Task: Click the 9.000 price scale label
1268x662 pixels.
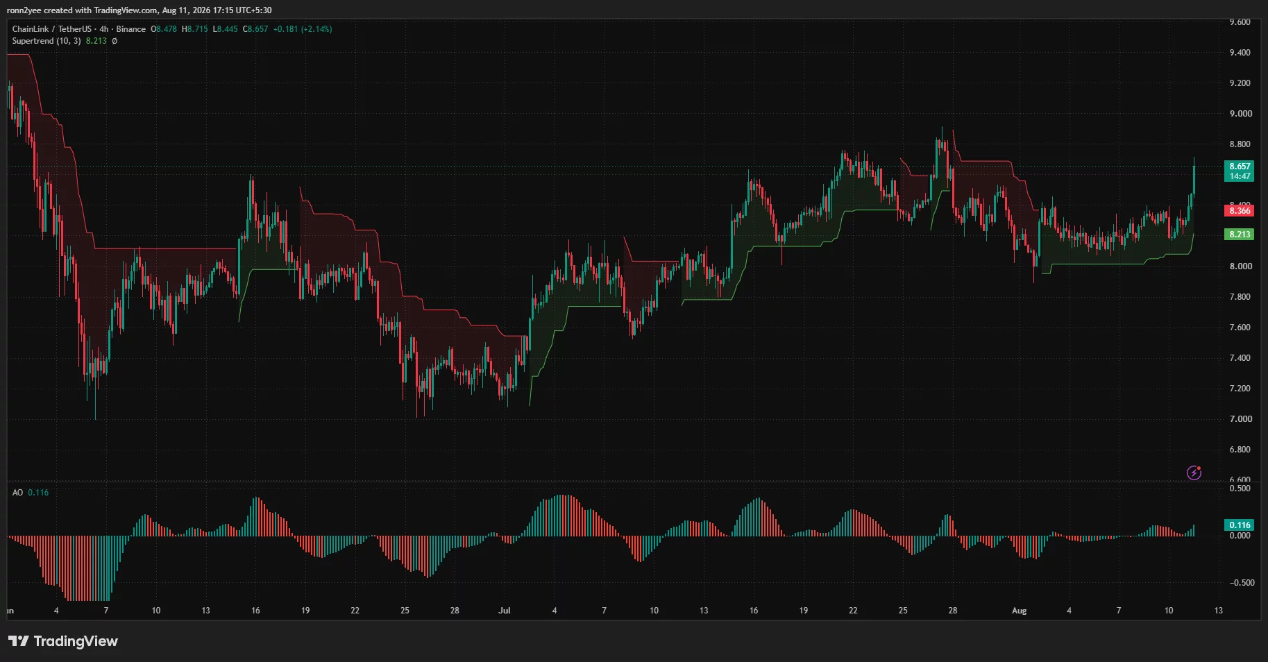Action: [1240, 114]
